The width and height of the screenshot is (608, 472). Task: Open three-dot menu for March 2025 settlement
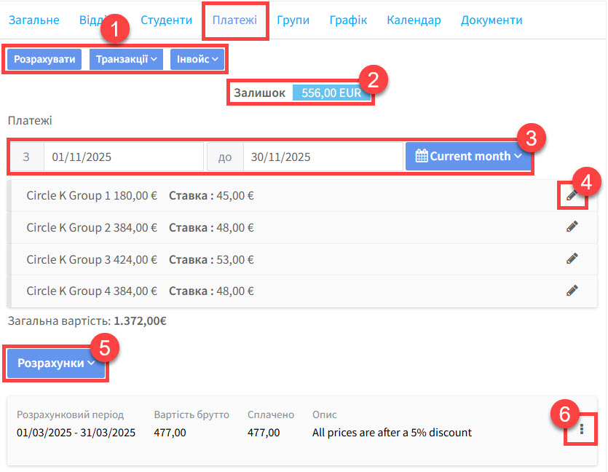coord(582,430)
